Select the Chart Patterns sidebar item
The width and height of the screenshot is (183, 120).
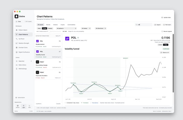(24, 35)
